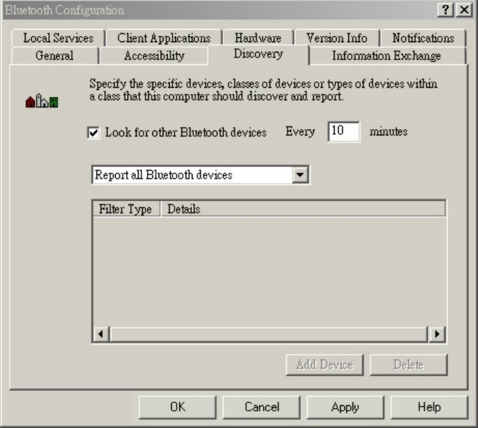478x428 pixels.
Task: Open the Report all Bluetooth devices dropdown
Action: point(300,175)
